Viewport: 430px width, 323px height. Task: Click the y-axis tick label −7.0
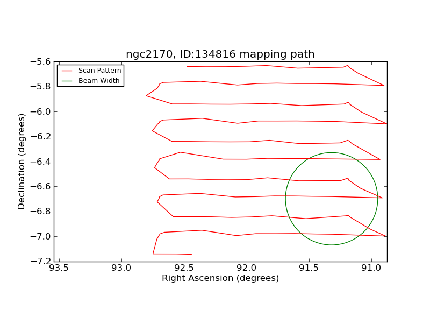(x=40, y=236)
